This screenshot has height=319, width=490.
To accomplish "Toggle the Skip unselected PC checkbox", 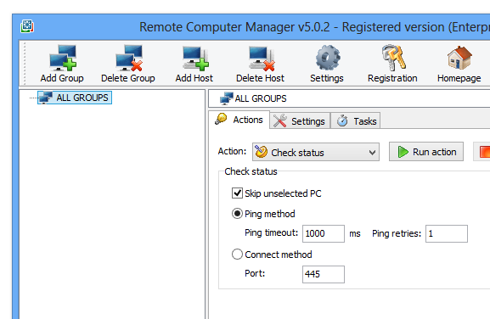I will (x=237, y=193).
